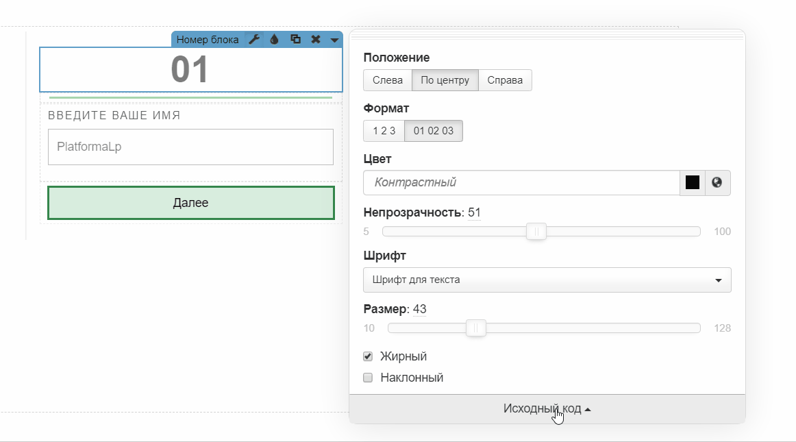Choose the 01 02 03 number format
Viewport: 796px width, 442px height.
433,131
